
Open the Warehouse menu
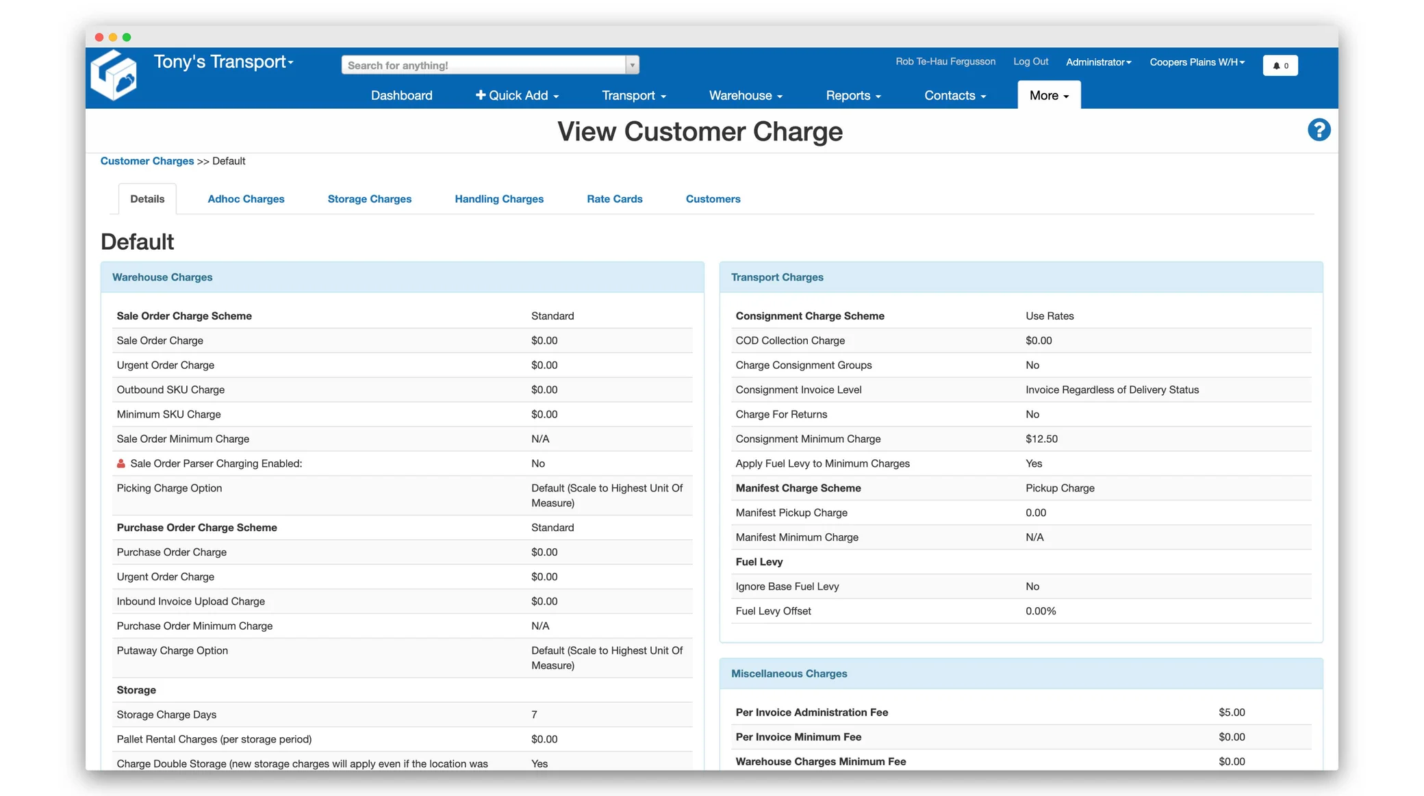(x=746, y=96)
